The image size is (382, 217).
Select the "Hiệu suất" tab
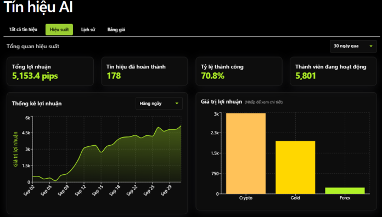[59, 30]
